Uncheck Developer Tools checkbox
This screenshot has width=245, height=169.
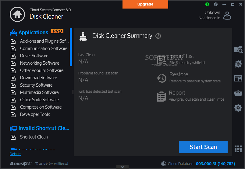(13, 114)
